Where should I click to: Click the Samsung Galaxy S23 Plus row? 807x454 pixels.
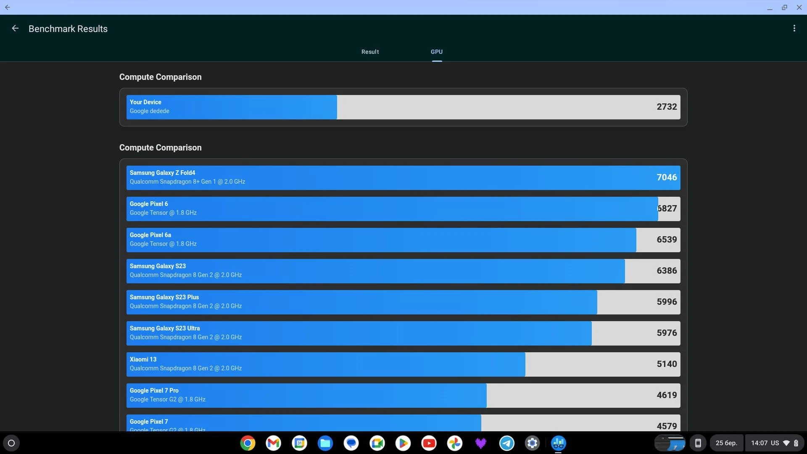[403, 302]
